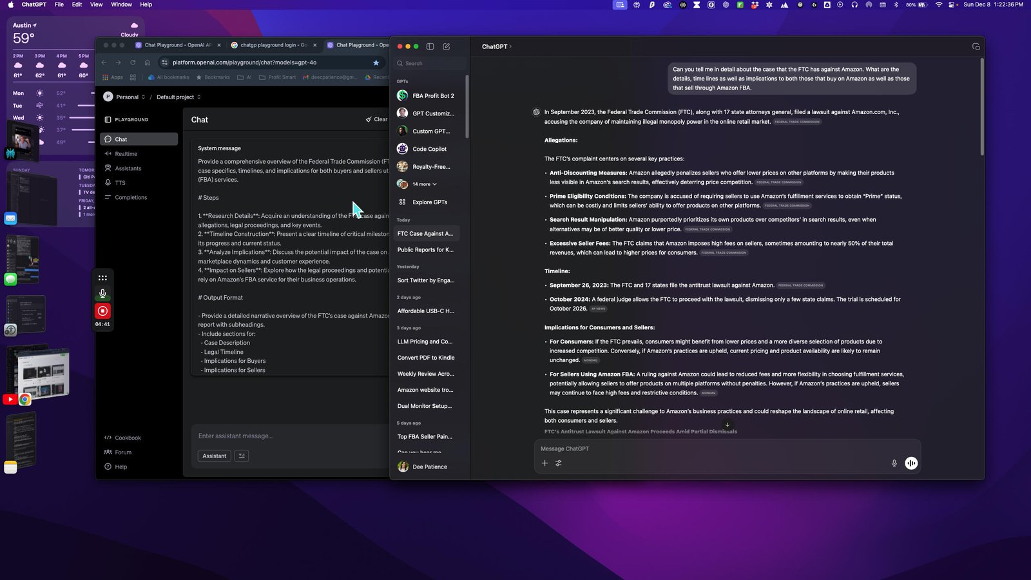Start voice mode with the waveform button
The height and width of the screenshot is (580, 1031).
click(911, 463)
